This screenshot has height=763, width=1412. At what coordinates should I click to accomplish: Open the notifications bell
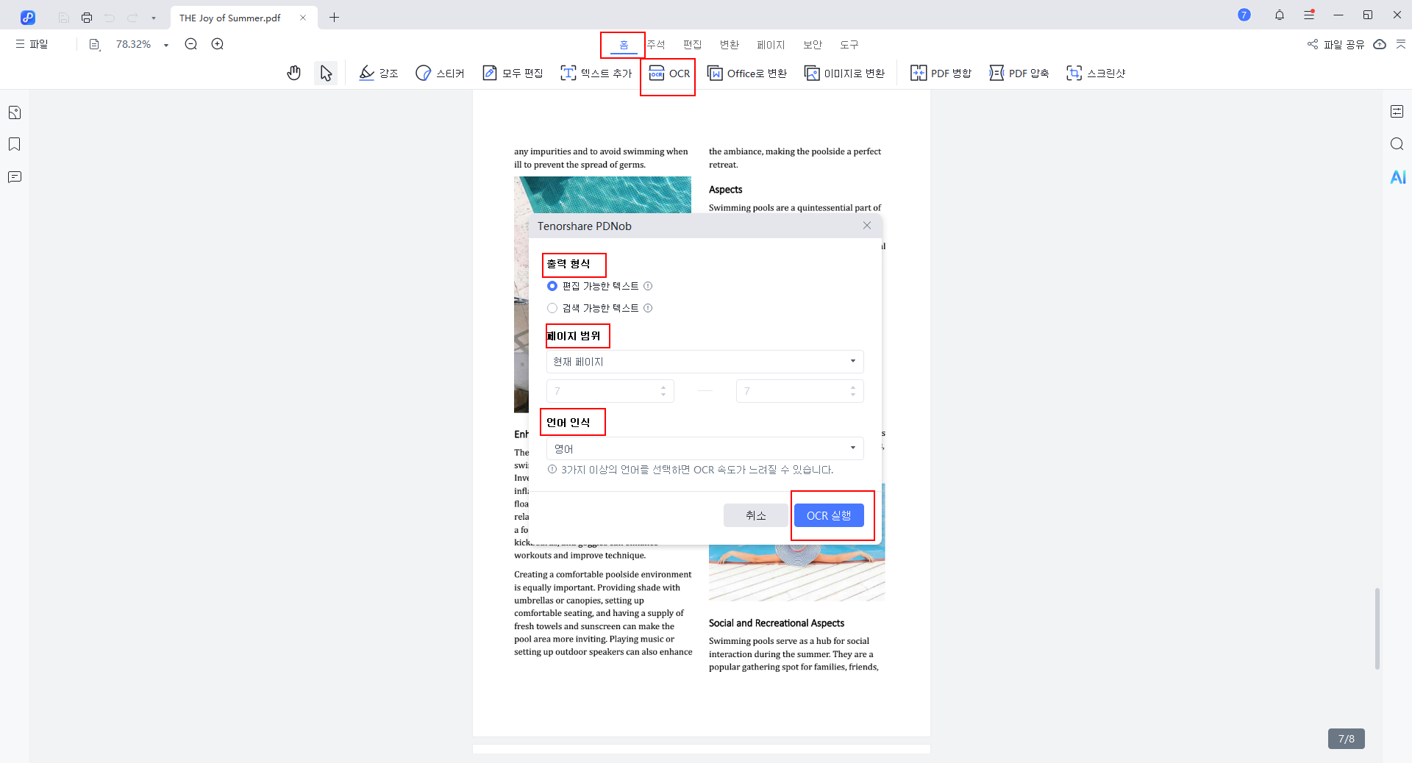1280,15
